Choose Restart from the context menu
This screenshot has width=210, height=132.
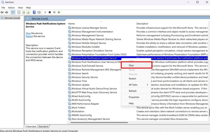click(132, 78)
